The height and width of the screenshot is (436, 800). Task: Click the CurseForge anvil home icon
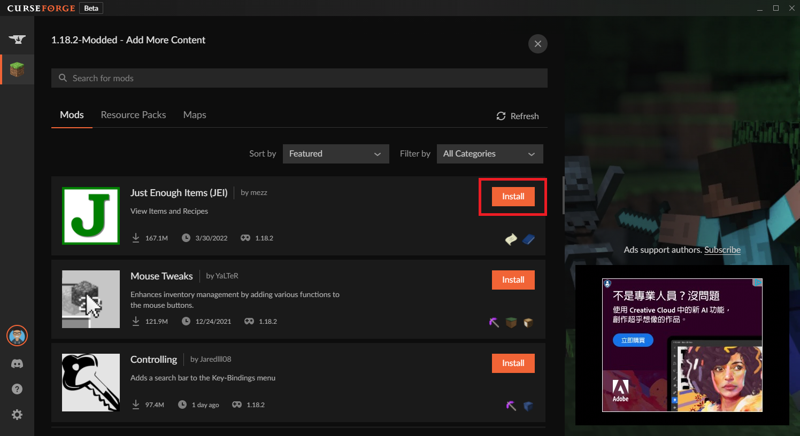(17, 39)
